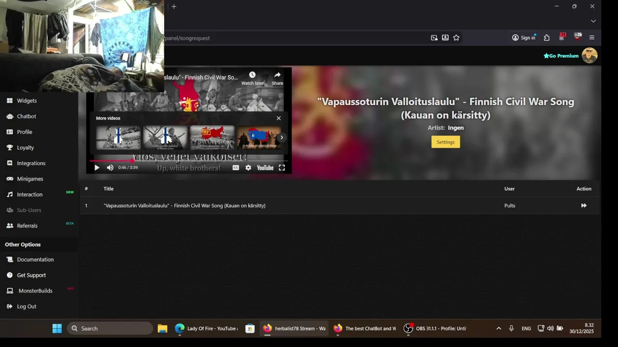Open the Widgets sidebar section
The image size is (618, 347).
coord(27,101)
